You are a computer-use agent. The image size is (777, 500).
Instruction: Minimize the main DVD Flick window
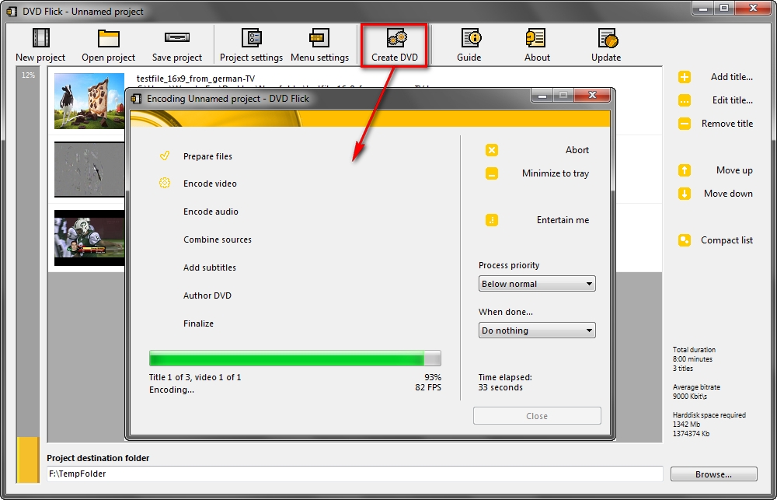(702, 8)
